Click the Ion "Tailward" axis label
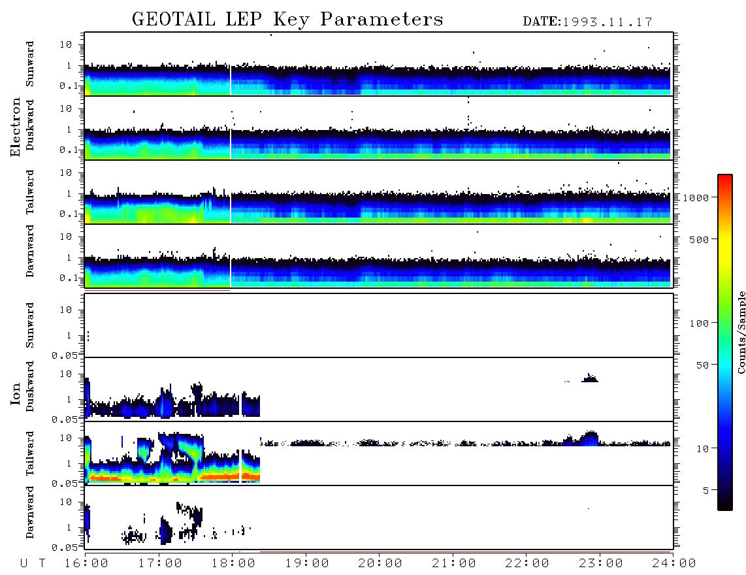Viewport: 746px width, 575px height. click(29, 453)
